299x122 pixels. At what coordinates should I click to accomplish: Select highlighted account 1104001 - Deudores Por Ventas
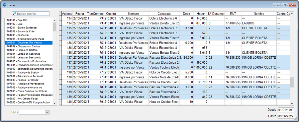[29, 43]
